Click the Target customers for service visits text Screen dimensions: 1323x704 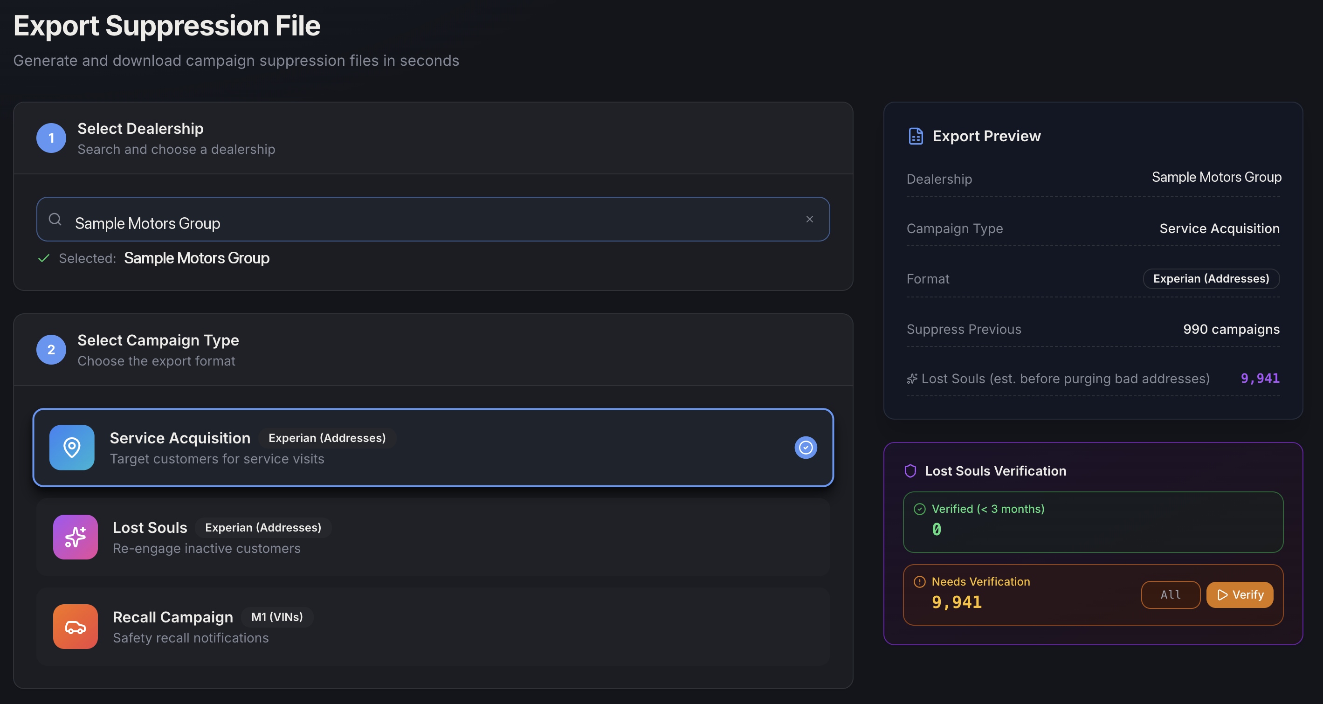[x=217, y=459]
